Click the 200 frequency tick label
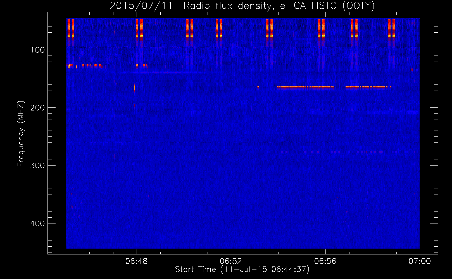 coord(38,108)
